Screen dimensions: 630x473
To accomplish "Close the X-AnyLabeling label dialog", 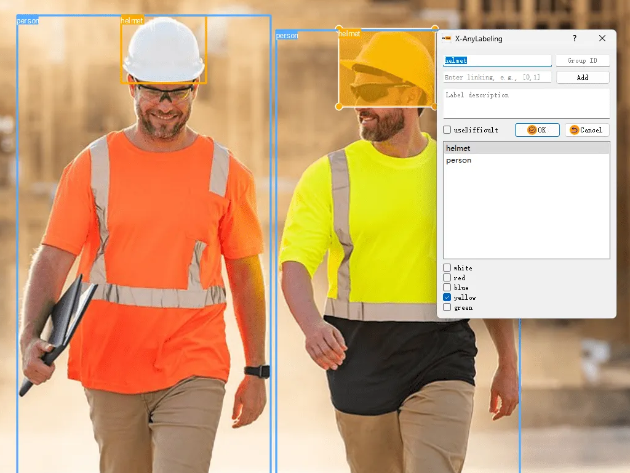I will pos(602,39).
